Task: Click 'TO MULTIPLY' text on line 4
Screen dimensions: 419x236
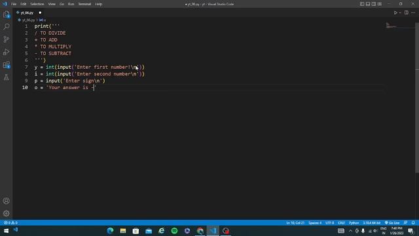Action: pyautogui.click(x=56, y=47)
